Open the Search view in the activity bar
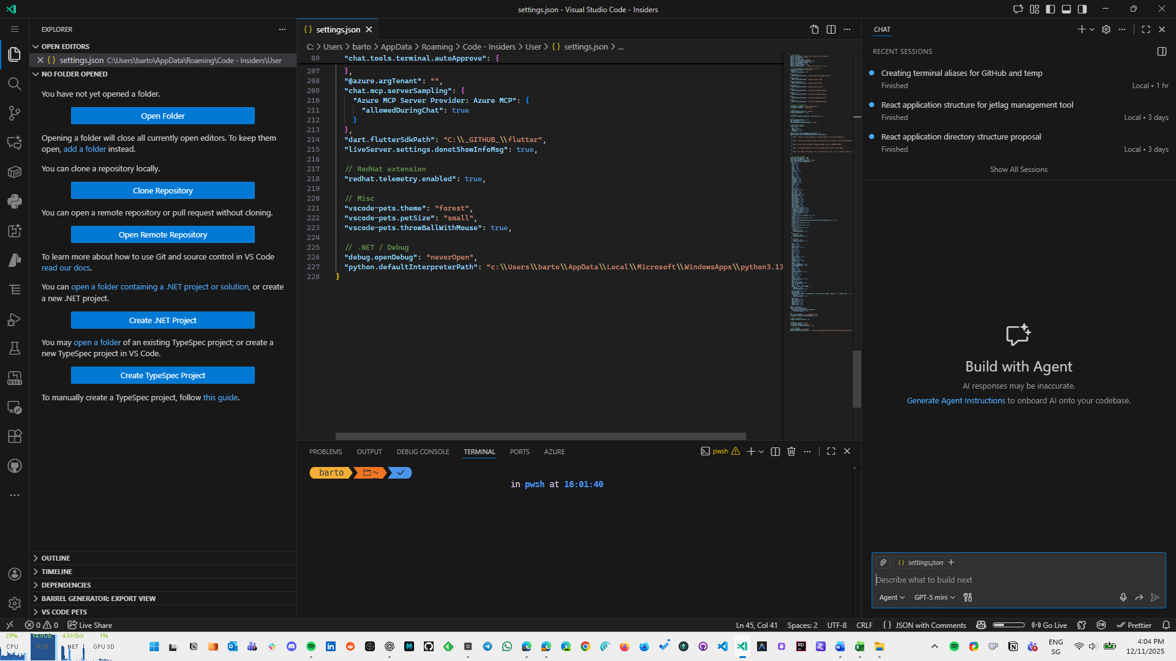This screenshot has width=1176, height=661. [x=15, y=84]
